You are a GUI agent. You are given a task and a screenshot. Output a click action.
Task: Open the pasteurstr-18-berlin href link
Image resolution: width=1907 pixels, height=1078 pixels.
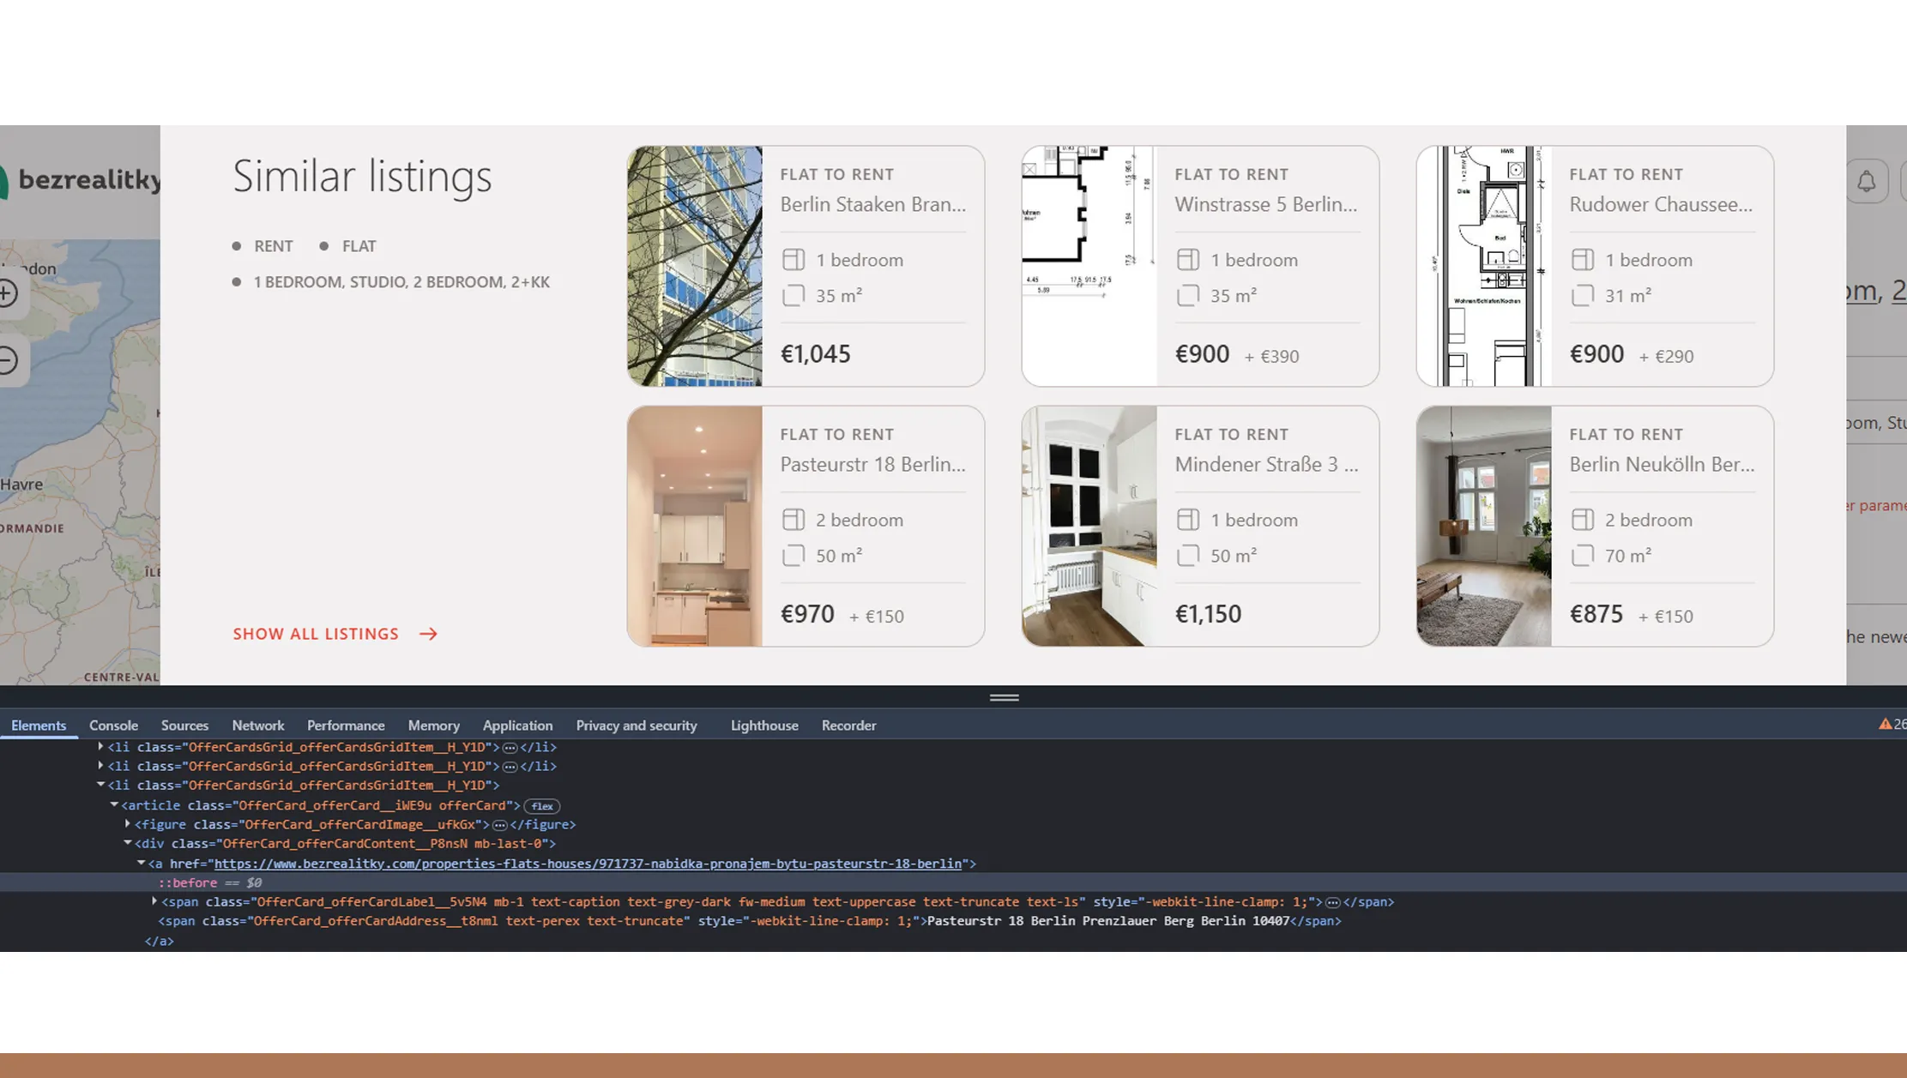[588, 864]
